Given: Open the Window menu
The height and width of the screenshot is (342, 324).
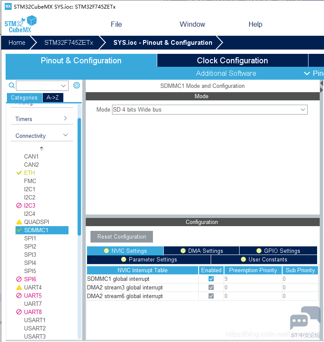Looking at the screenshot, I should [192, 24].
